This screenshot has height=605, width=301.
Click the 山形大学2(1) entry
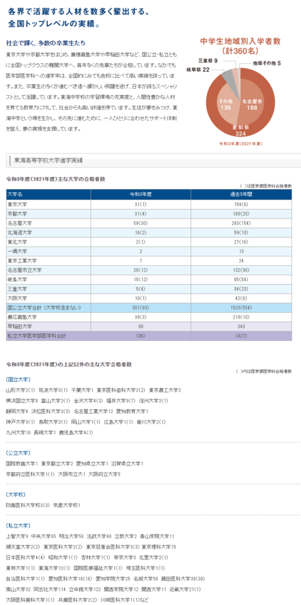21,390
